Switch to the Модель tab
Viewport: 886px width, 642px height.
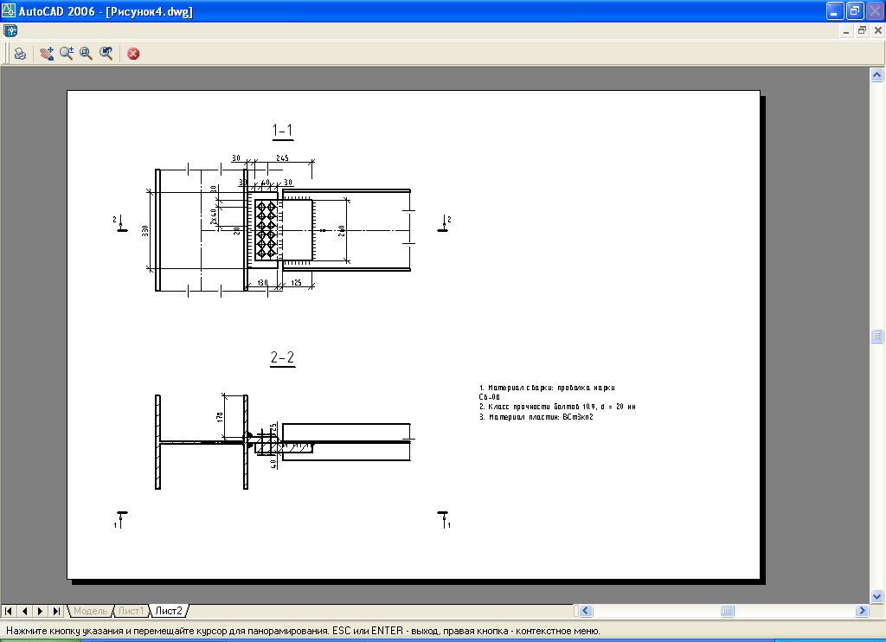[91, 611]
